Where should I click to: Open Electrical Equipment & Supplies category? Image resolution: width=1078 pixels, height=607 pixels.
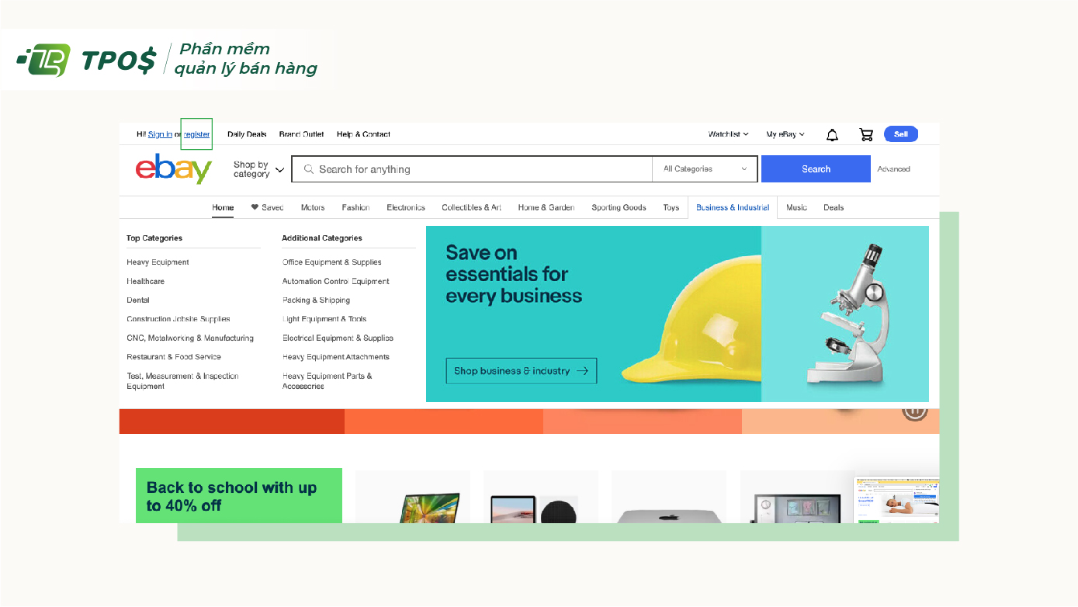[x=338, y=338]
